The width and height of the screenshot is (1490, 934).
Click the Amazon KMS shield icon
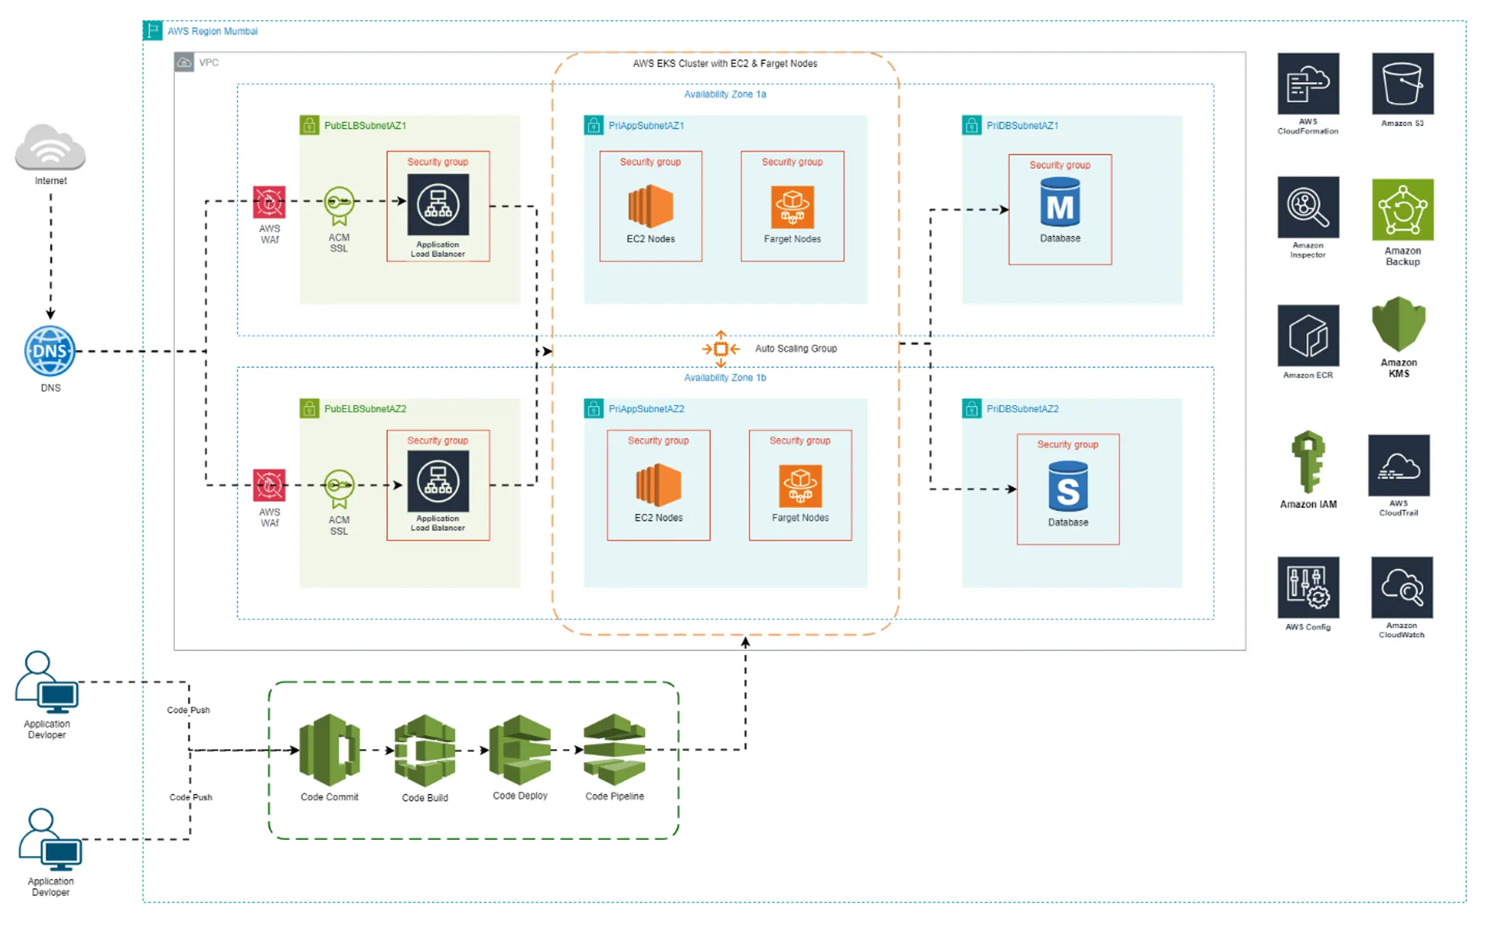pyautogui.click(x=1398, y=325)
